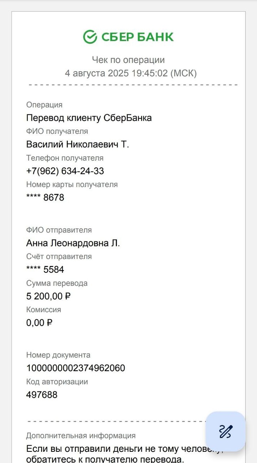Click the recipient card number **** 8678
The image size is (257, 463).
pyautogui.click(x=45, y=198)
